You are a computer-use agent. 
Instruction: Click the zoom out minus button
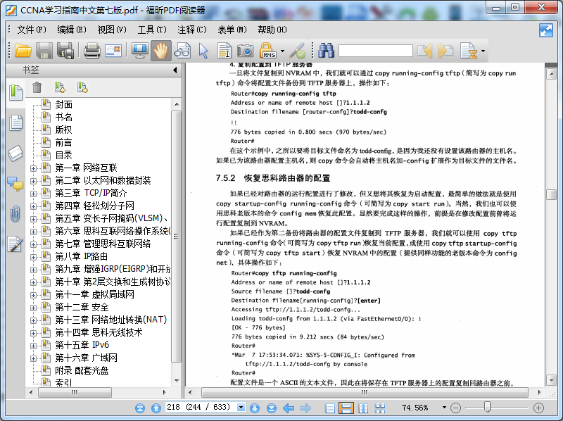coord(455,408)
